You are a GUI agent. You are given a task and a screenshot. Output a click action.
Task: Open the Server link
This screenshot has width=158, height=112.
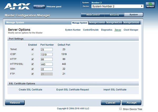click(x=118, y=30)
